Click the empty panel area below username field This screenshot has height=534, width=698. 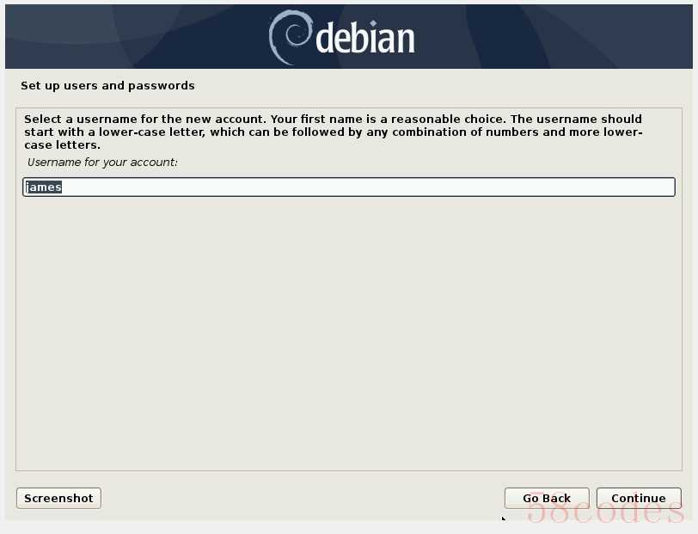349,333
